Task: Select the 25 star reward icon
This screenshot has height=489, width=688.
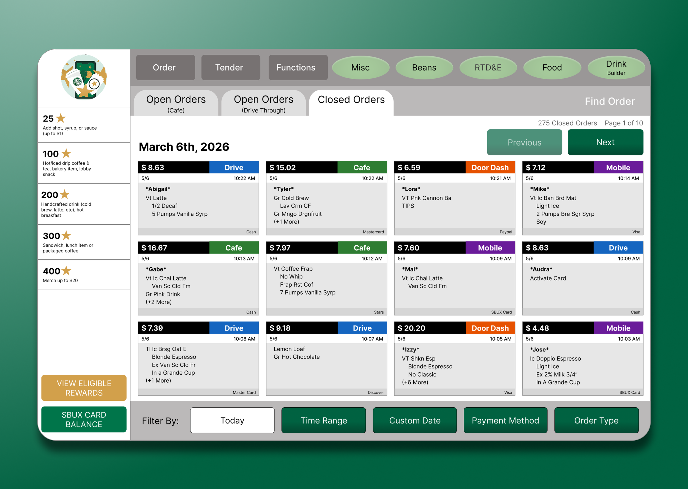Action: pyautogui.click(x=61, y=118)
